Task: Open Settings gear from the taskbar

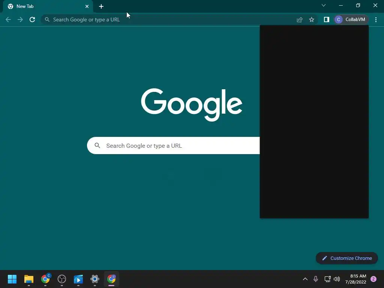Action: tap(95, 279)
